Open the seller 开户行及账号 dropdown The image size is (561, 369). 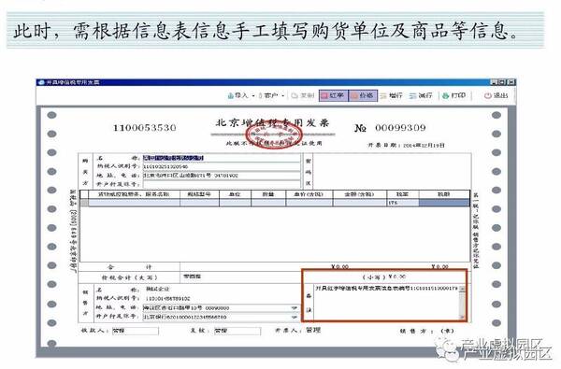[295, 318]
